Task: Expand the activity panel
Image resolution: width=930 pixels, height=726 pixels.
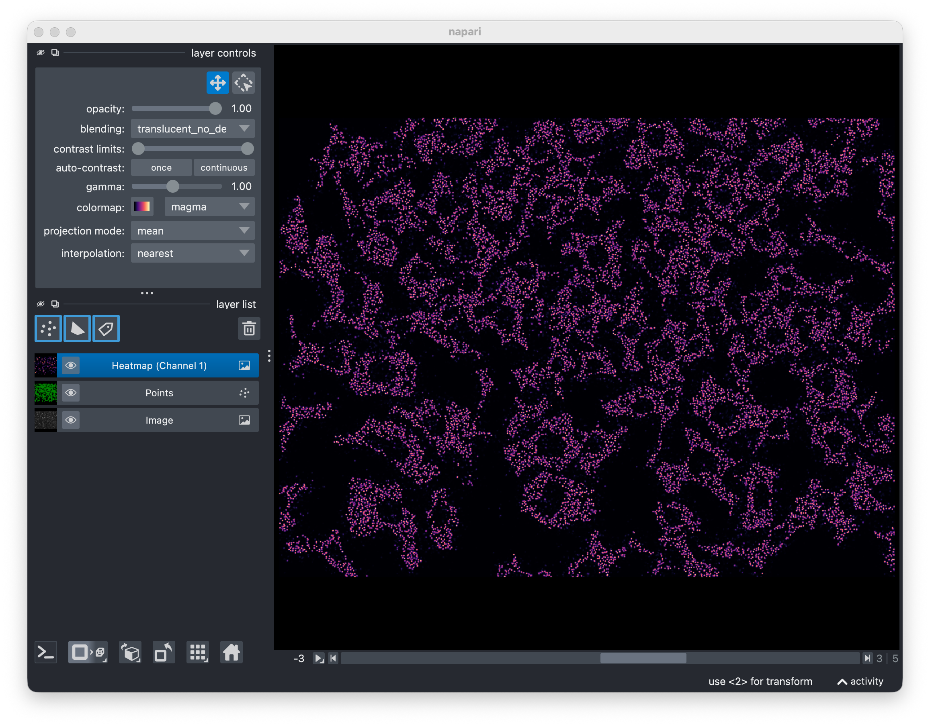Action: [x=860, y=681]
